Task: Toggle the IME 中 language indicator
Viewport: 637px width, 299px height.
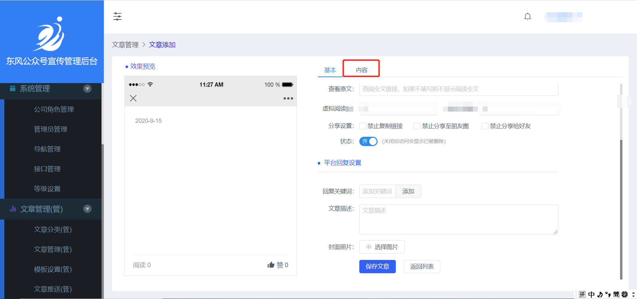Action: click(591, 294)
